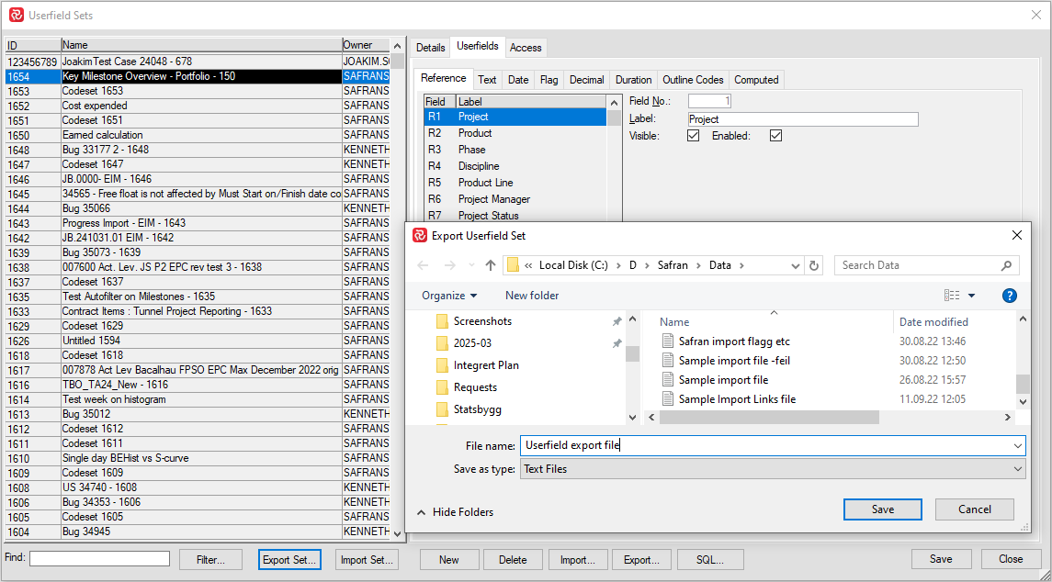This screenshot has width=1052, height=582.
Task: Click the Import Set... button
Action: pyautogui.click(x=367, y=560)
